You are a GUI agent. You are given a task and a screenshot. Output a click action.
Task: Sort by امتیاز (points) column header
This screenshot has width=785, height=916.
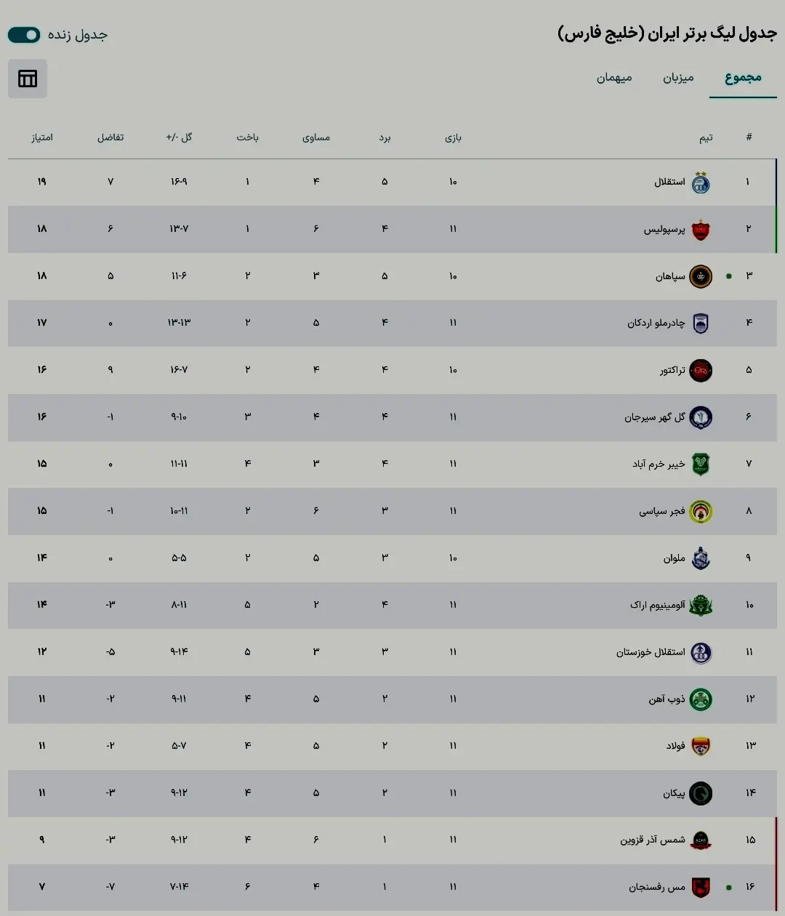(x=42, y=137)
